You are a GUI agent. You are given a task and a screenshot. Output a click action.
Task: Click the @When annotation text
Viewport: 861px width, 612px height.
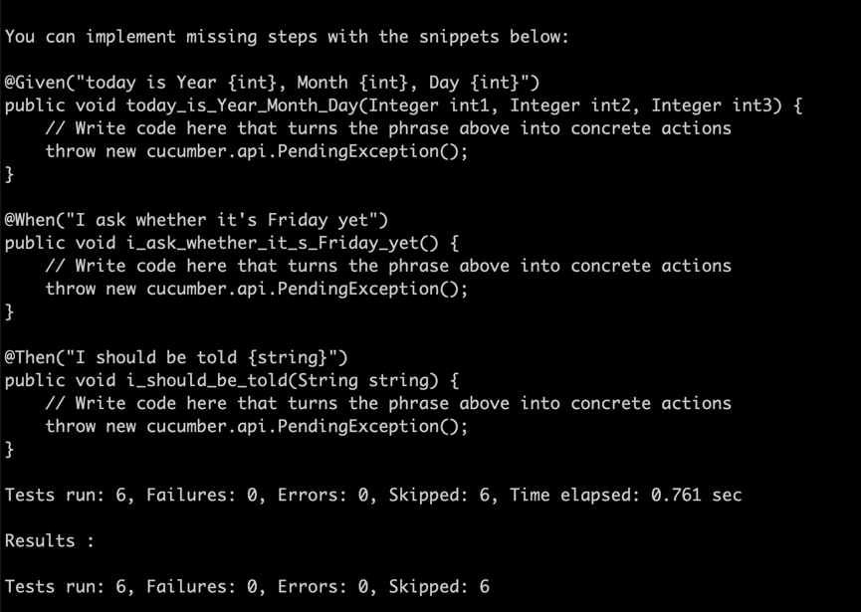[x=196, y=220]
